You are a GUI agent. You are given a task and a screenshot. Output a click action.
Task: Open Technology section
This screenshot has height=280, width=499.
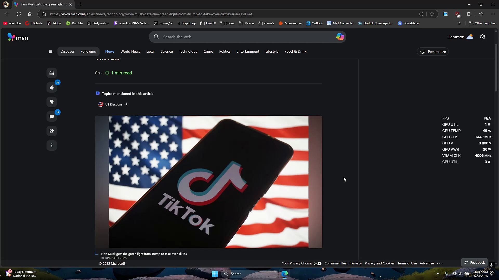point(188,52)
